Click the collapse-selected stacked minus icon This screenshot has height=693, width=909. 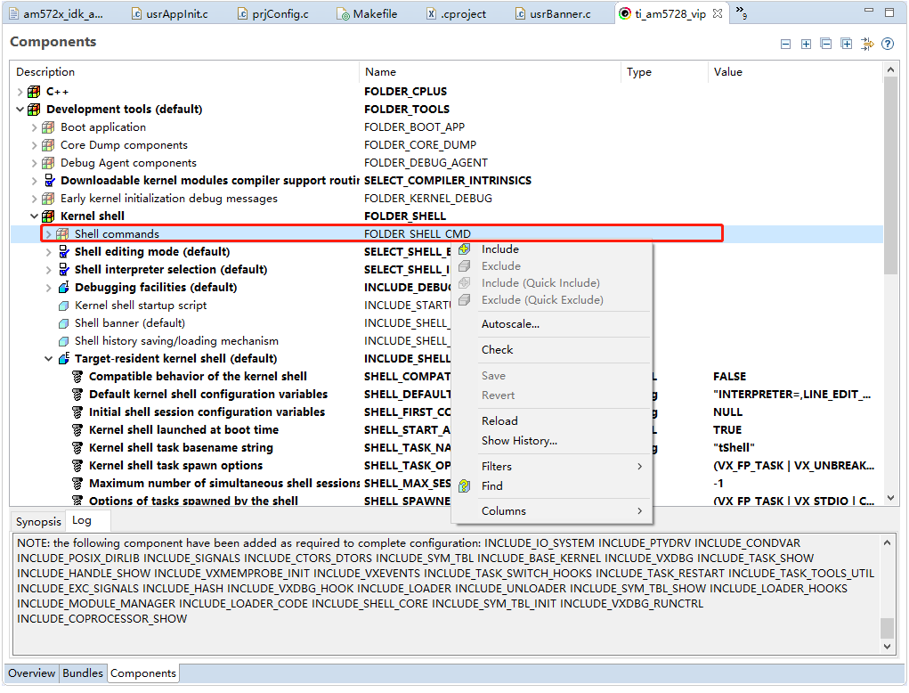826,43
